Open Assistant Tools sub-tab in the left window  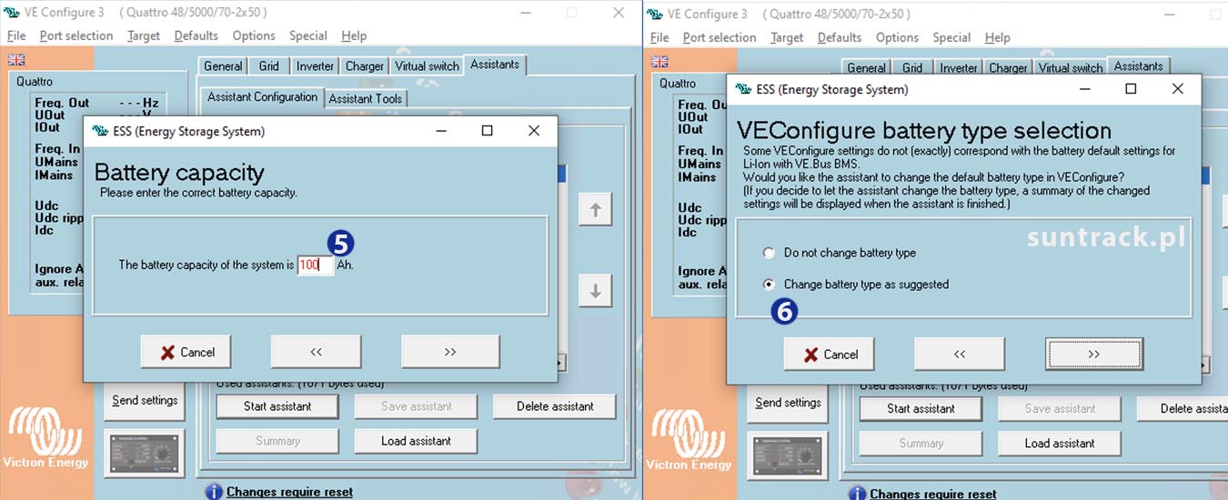(x=366, y=98)
